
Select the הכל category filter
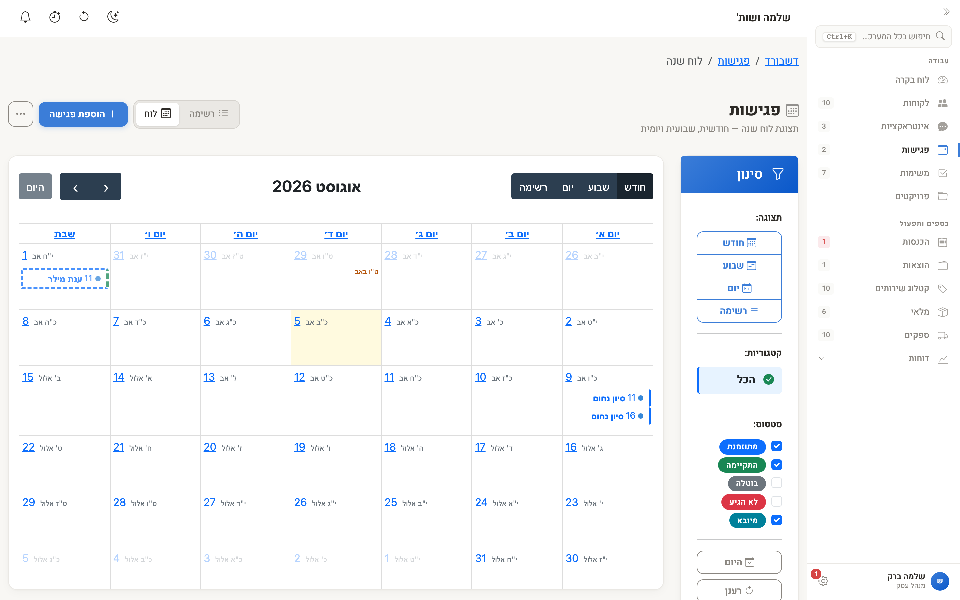pos(739,380)
